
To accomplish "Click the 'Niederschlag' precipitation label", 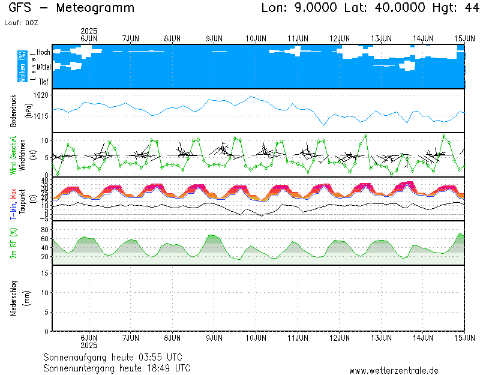I will (x=13, y=298).
